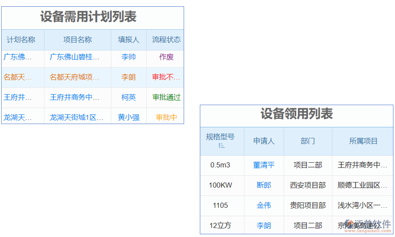Viewport: 395px width, 237px height.
Task: Click the 作废 status text
Action: pyautogui.click(x=165, y=57)
